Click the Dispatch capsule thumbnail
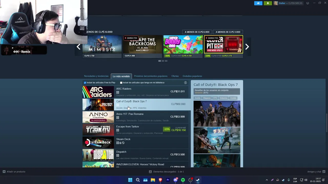 [x=98, y=155]
